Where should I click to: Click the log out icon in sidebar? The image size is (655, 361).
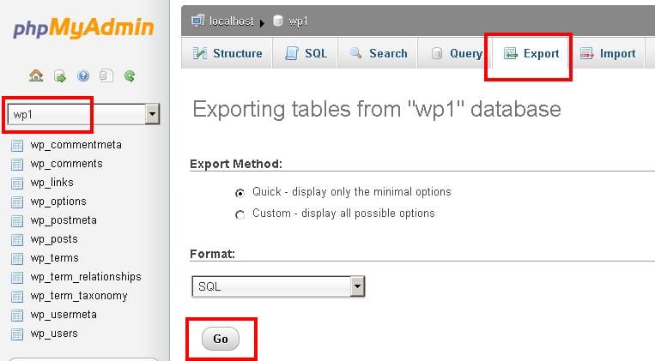click(60, 76)
